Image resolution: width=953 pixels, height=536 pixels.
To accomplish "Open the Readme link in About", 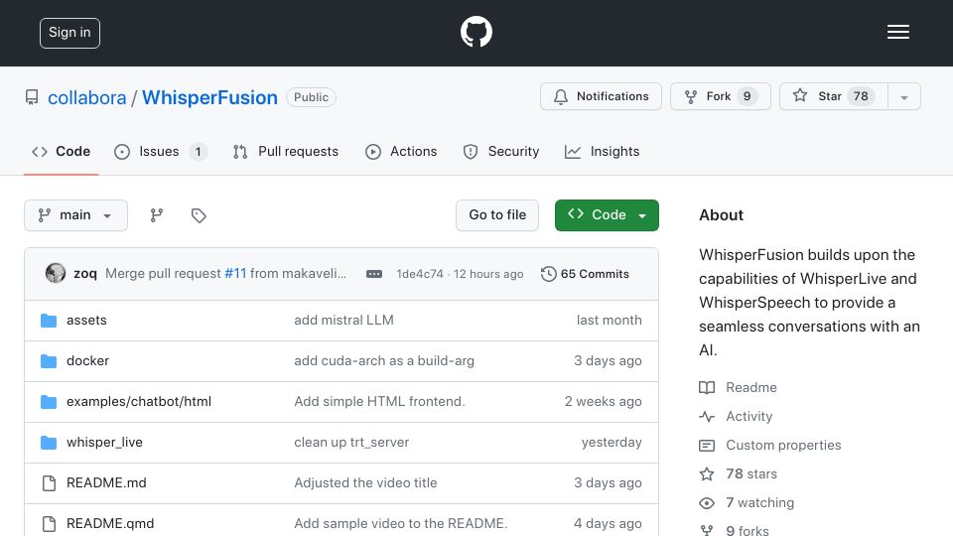I will [x=738, y=388].
